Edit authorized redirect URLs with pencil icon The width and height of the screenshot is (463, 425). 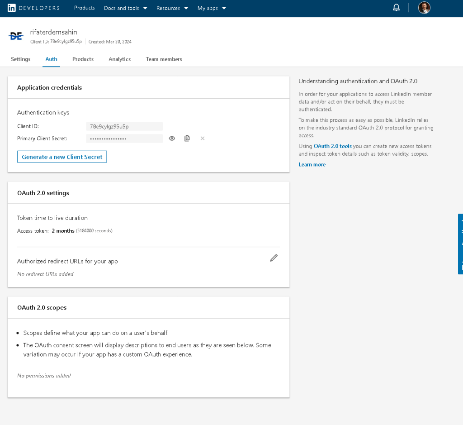click(274, 258)
